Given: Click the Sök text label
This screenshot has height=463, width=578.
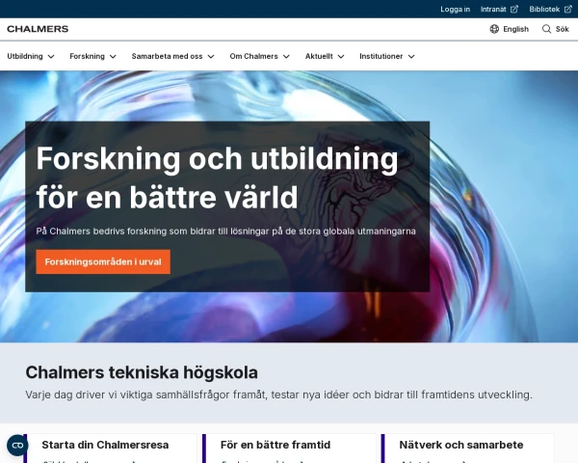Looking at the screenshot, I should [x=563, y=29].
